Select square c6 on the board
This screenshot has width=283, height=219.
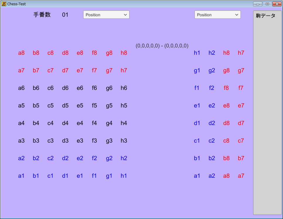click(50, 88)
